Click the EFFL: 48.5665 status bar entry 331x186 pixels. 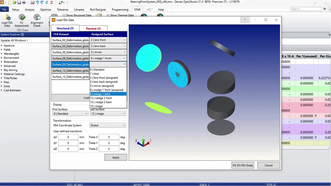(x=75, y=185)
